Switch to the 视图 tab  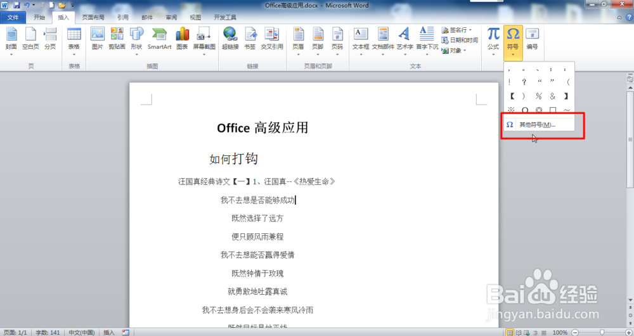[196, 17]
